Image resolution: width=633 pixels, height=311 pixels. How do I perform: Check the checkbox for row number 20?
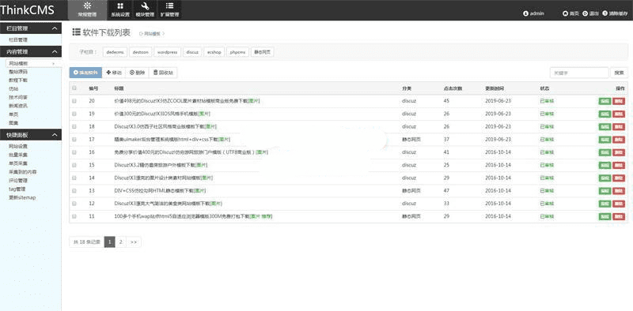74,101
